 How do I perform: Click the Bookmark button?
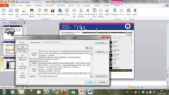pos(101,52)
